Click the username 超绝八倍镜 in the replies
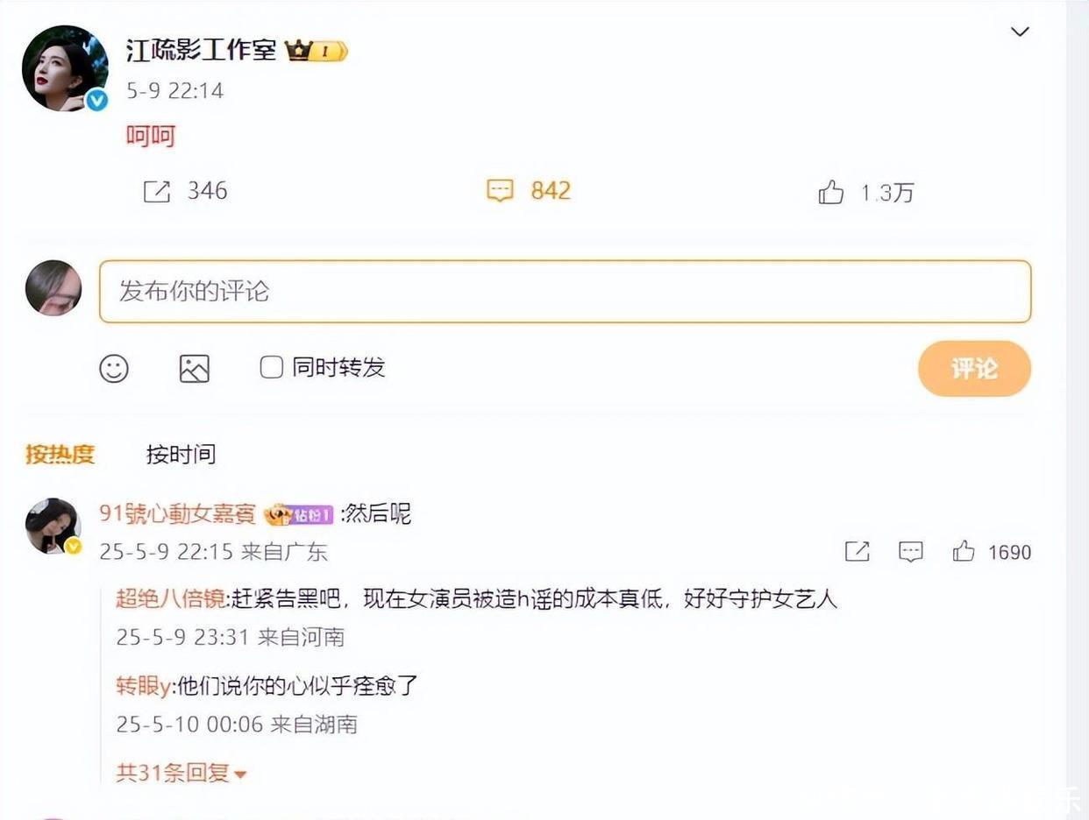Image resolution: width=1089 pixels, height=820 pixels. (x=169, y=598)
